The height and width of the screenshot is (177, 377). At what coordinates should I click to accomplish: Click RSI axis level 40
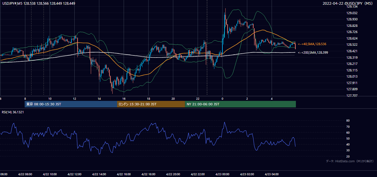tap(348, 144)
